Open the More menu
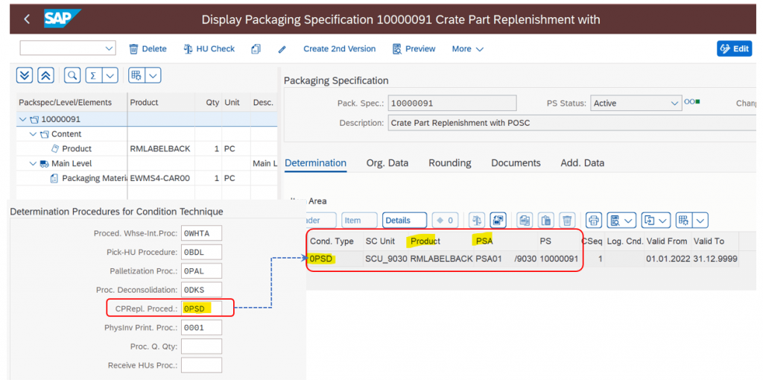 click(x=467, y=48)
